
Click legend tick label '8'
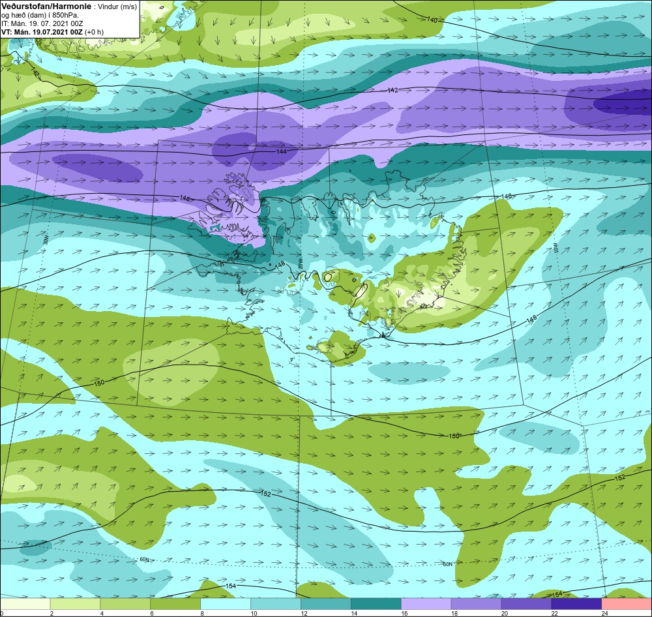(x=202, y=613)
